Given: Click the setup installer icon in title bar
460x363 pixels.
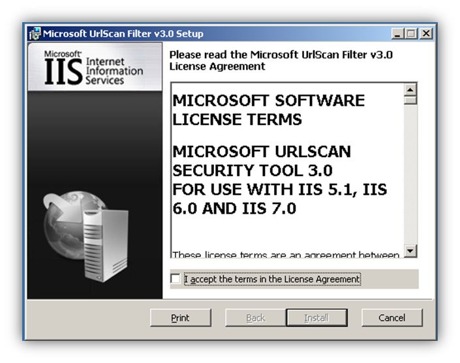Looking at the screenshot, I should pyautogui.click(x=35, y=34).
